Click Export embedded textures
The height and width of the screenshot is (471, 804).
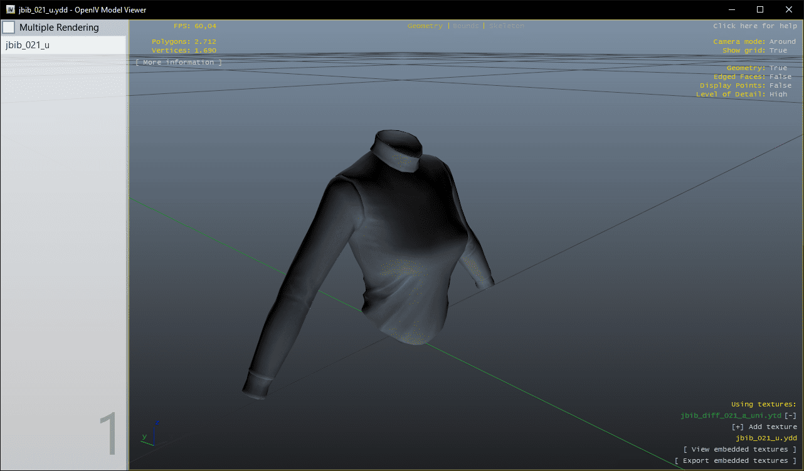click(x=736, y=461)
